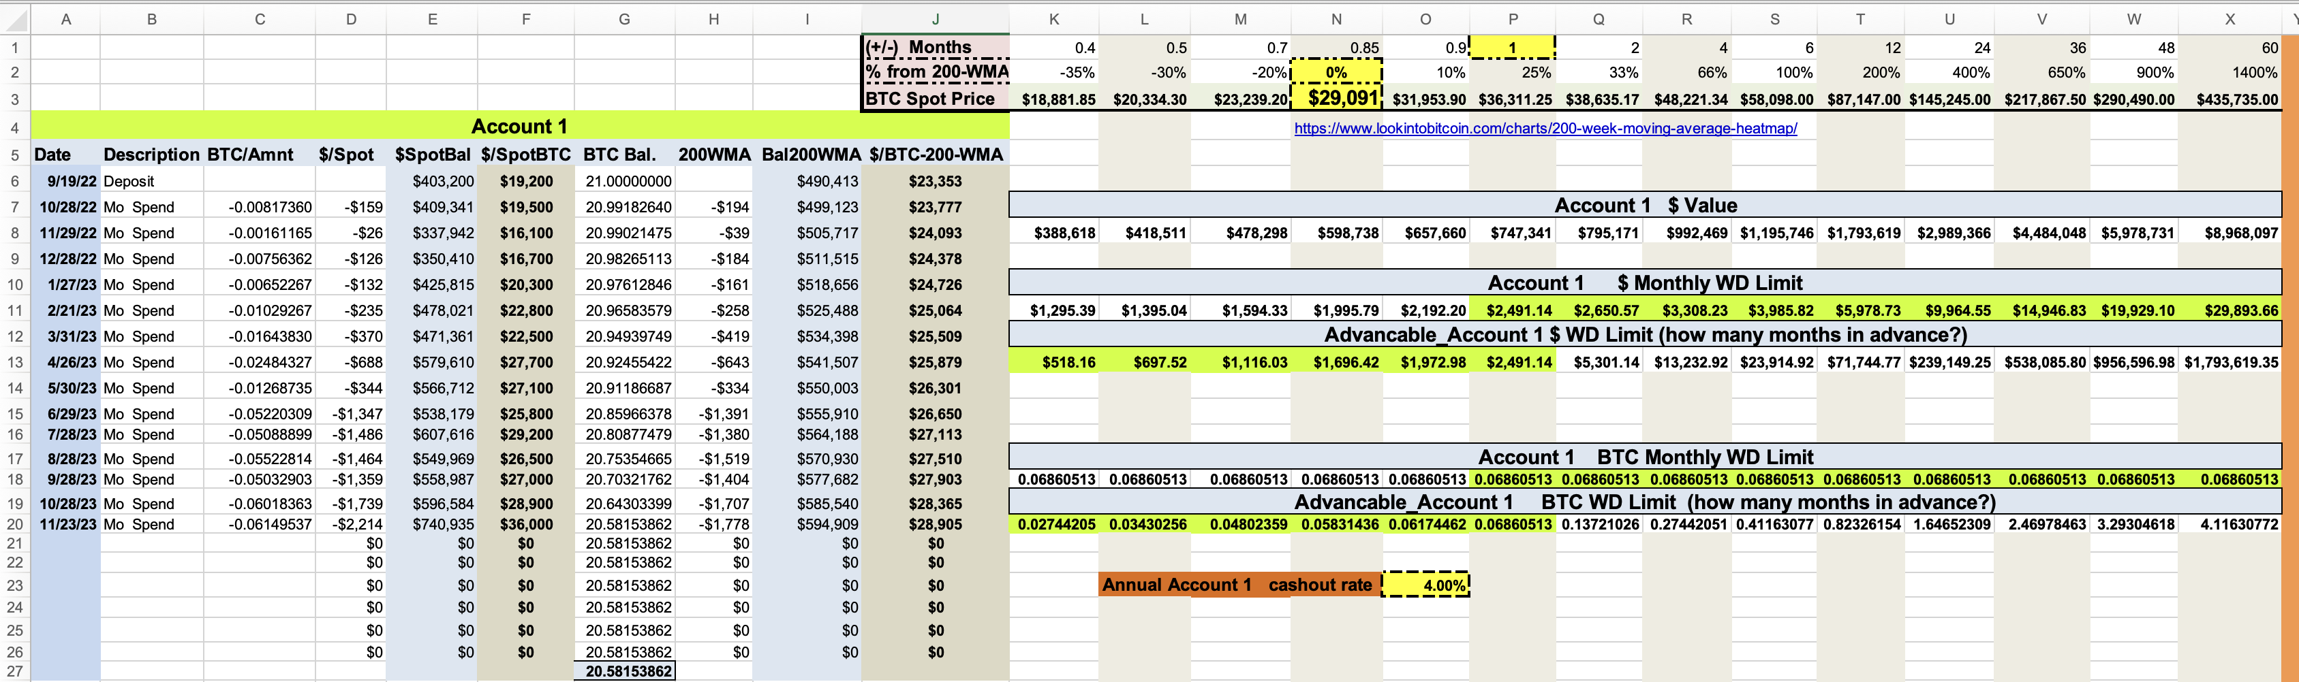Select column A header
Image resolution: width=2299 pixels, height=682 pixels.
click(66, 19)
